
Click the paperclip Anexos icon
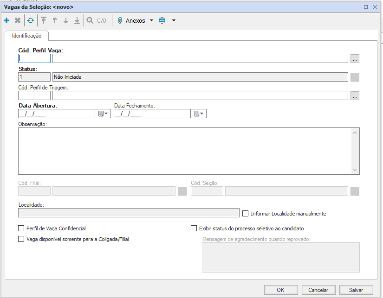(x=120, y=21)
